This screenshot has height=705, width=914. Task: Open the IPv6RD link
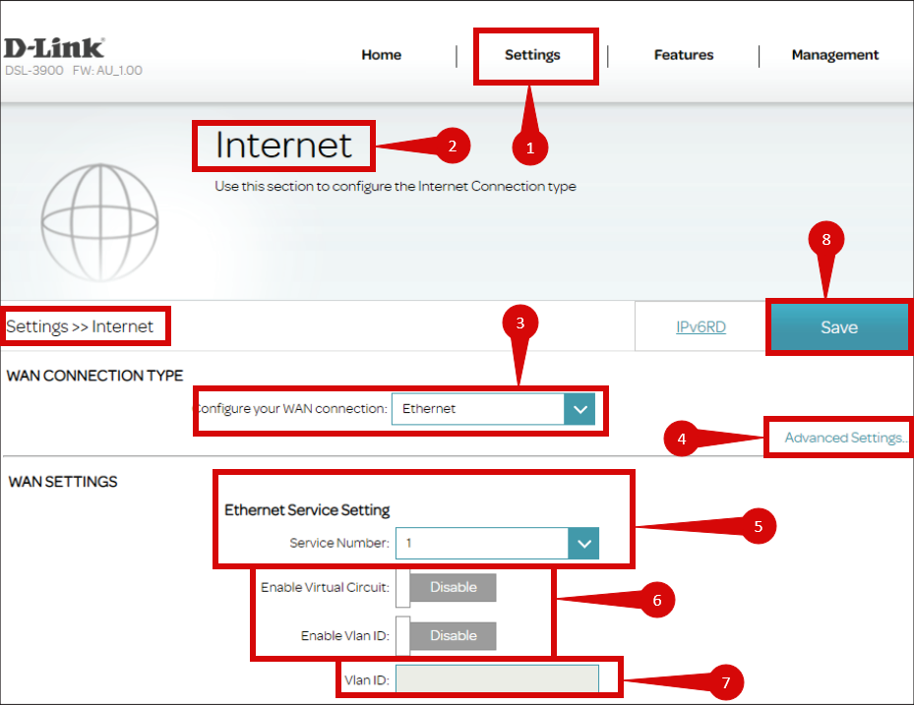point(701,326)
